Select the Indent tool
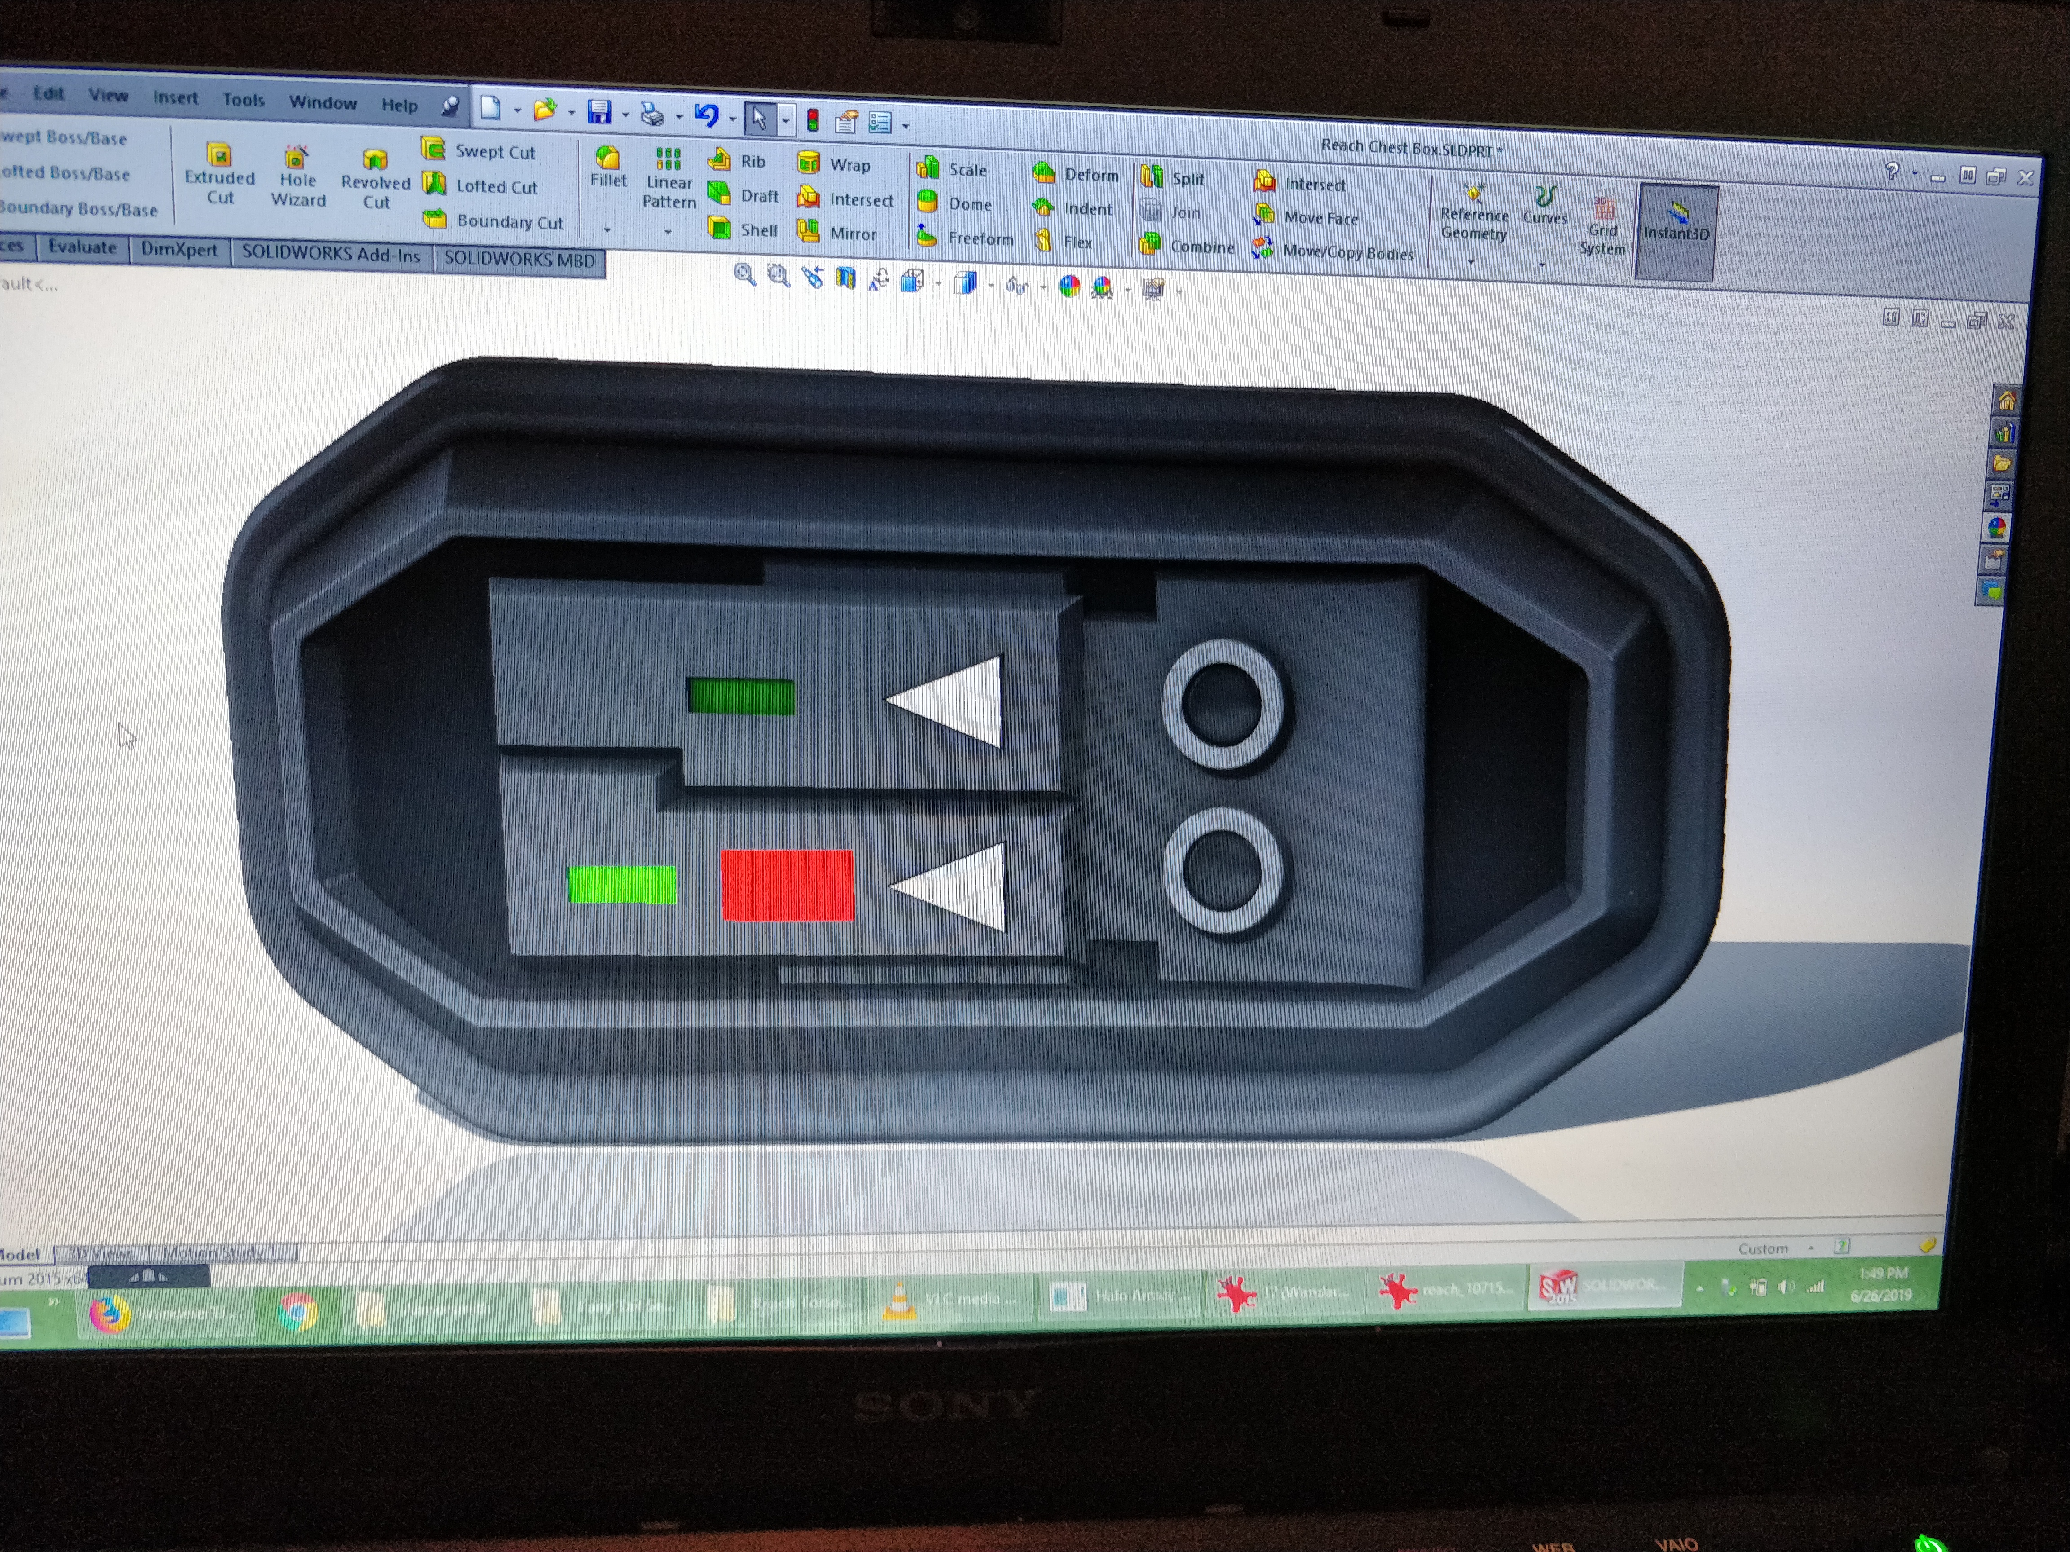 pyautogui.click(x=1072, y=207)
